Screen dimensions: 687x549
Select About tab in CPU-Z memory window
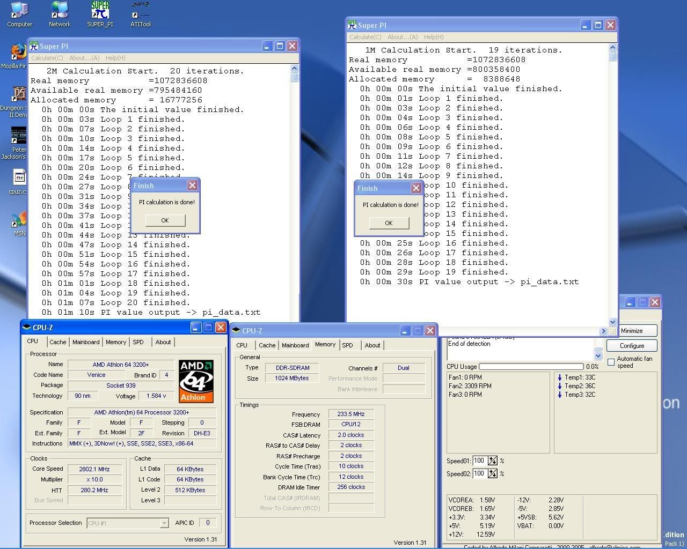point(372,345)
